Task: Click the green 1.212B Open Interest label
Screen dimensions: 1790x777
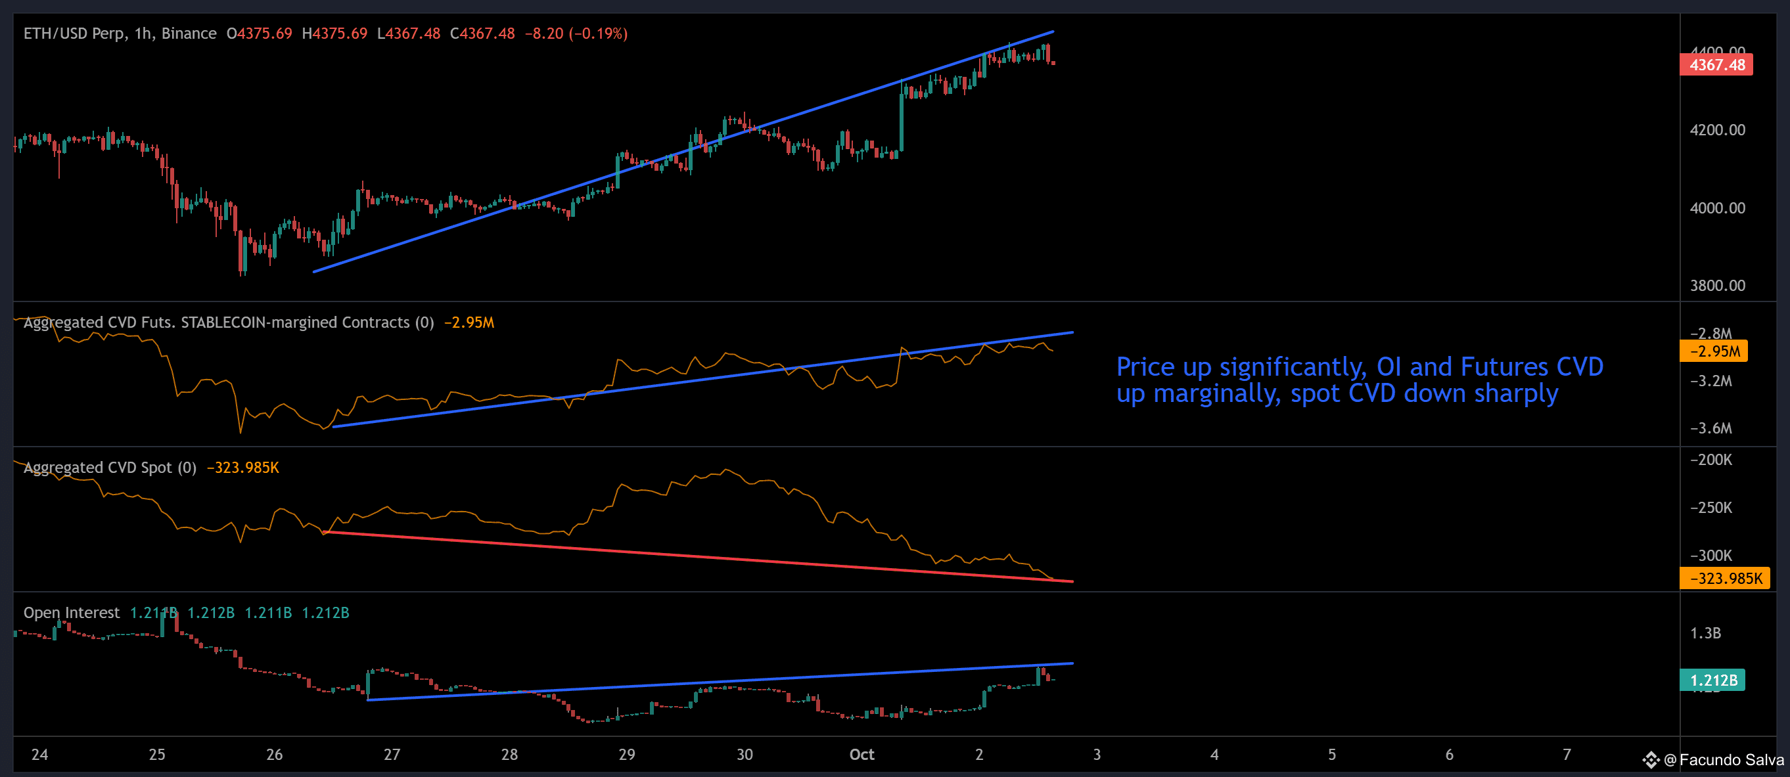Action: (x=1713, y=680)
